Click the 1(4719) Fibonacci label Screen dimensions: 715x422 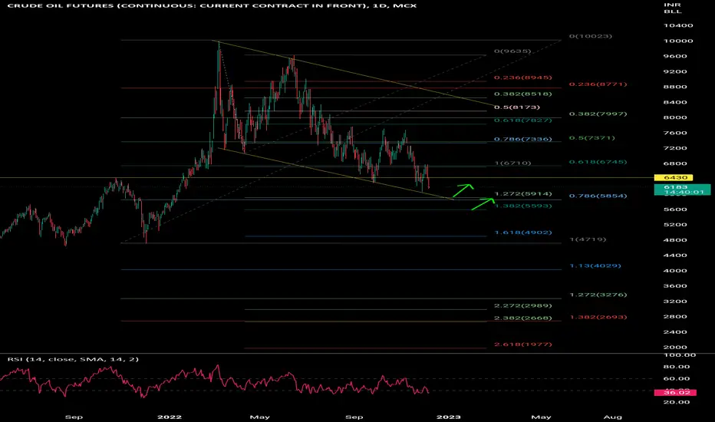pos(588,239)
